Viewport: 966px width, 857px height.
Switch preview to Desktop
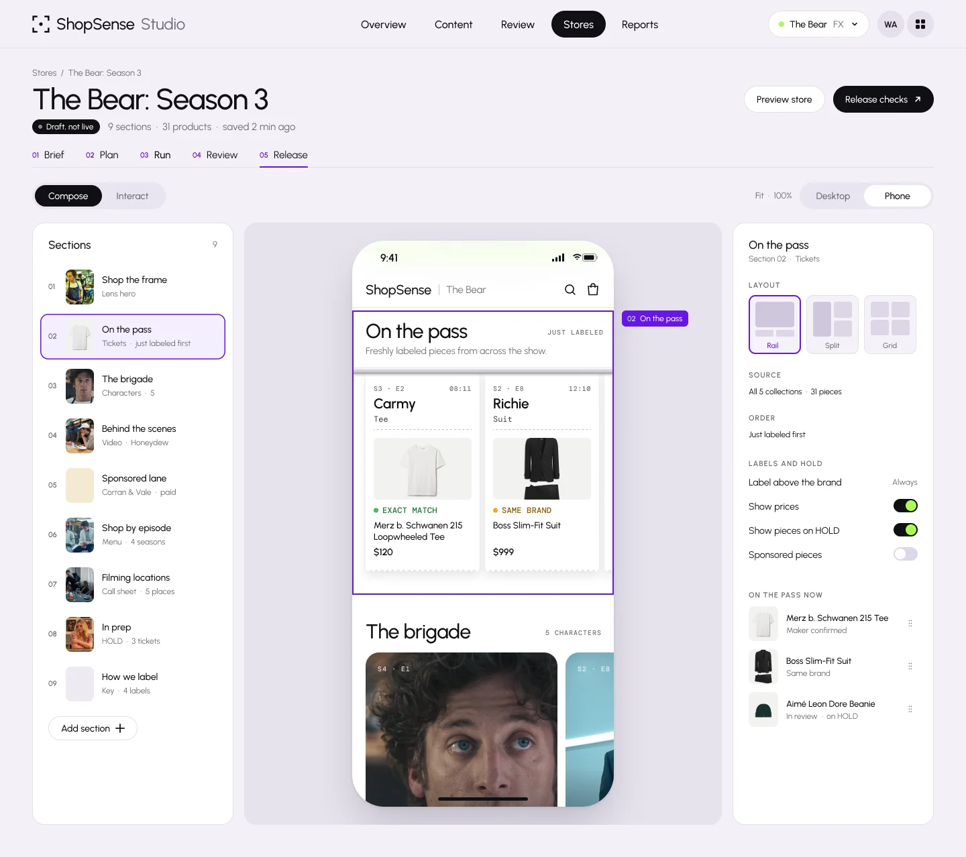(833, 196)
